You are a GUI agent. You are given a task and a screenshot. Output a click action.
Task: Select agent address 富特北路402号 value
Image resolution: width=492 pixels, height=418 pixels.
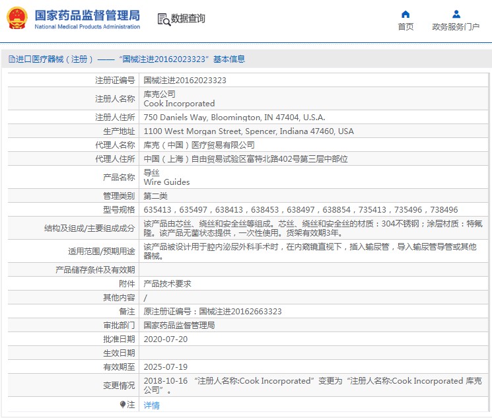point(246,158)
